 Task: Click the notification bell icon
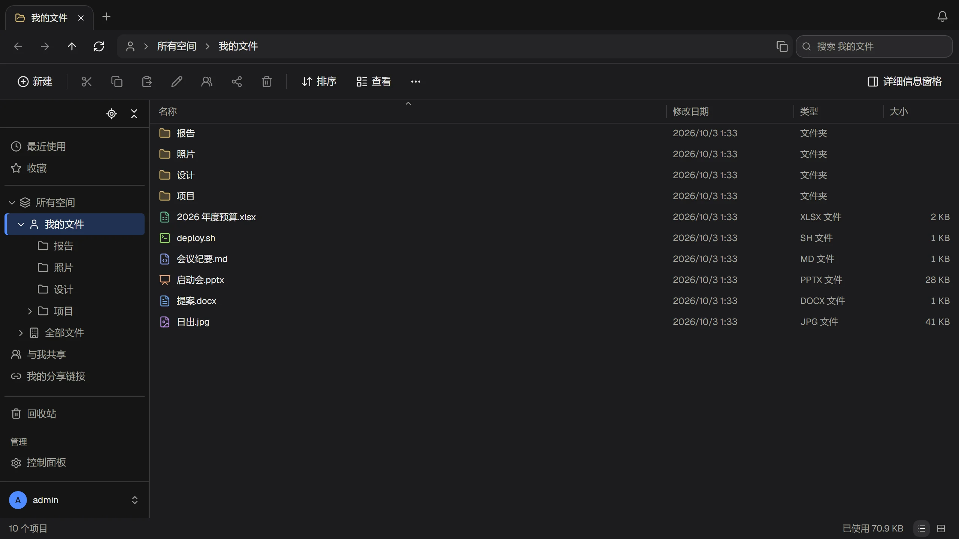click(x=942, y=16)
